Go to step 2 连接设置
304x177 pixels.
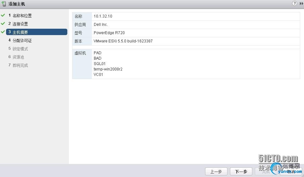pyautogui.click(x=18, y=24)
